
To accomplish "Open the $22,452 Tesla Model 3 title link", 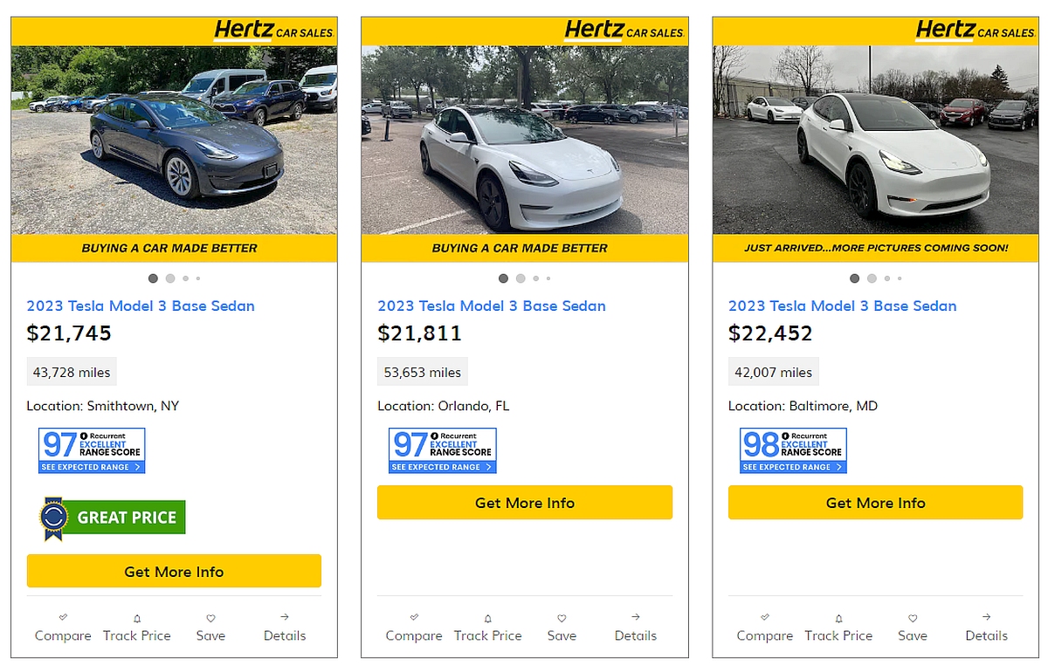I will pyautogui.click(x=842, y=306).
